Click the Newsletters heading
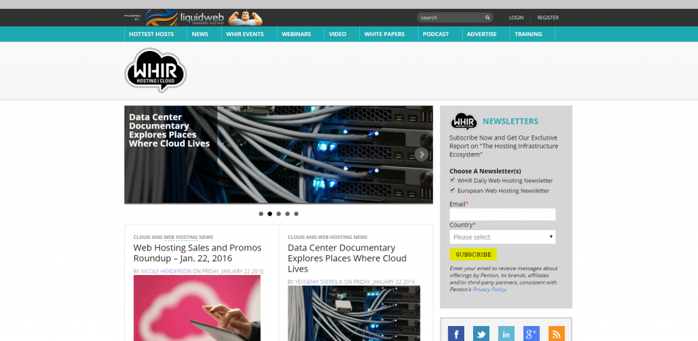Image resolution: width=698 pixels, height=341 pixels. coord(510,121)
